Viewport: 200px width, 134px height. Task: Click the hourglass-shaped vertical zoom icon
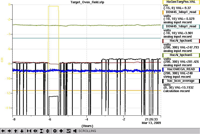41,131
